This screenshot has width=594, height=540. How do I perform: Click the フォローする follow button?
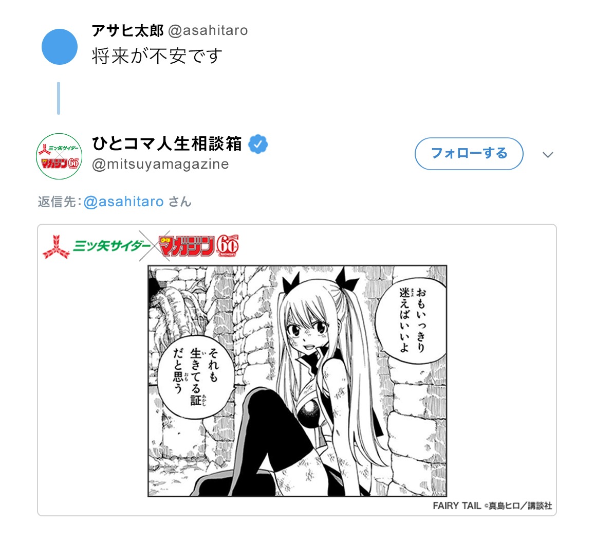(469, 154)
